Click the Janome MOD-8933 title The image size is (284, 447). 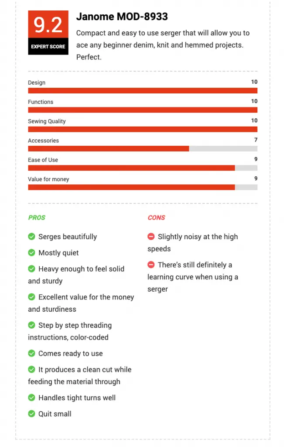pyautogui.click(x=122, y=17)
